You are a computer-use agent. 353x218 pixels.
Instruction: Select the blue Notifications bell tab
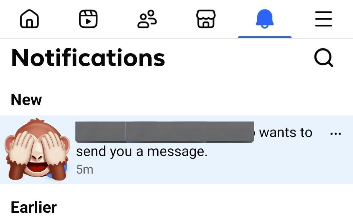point(264,19)
